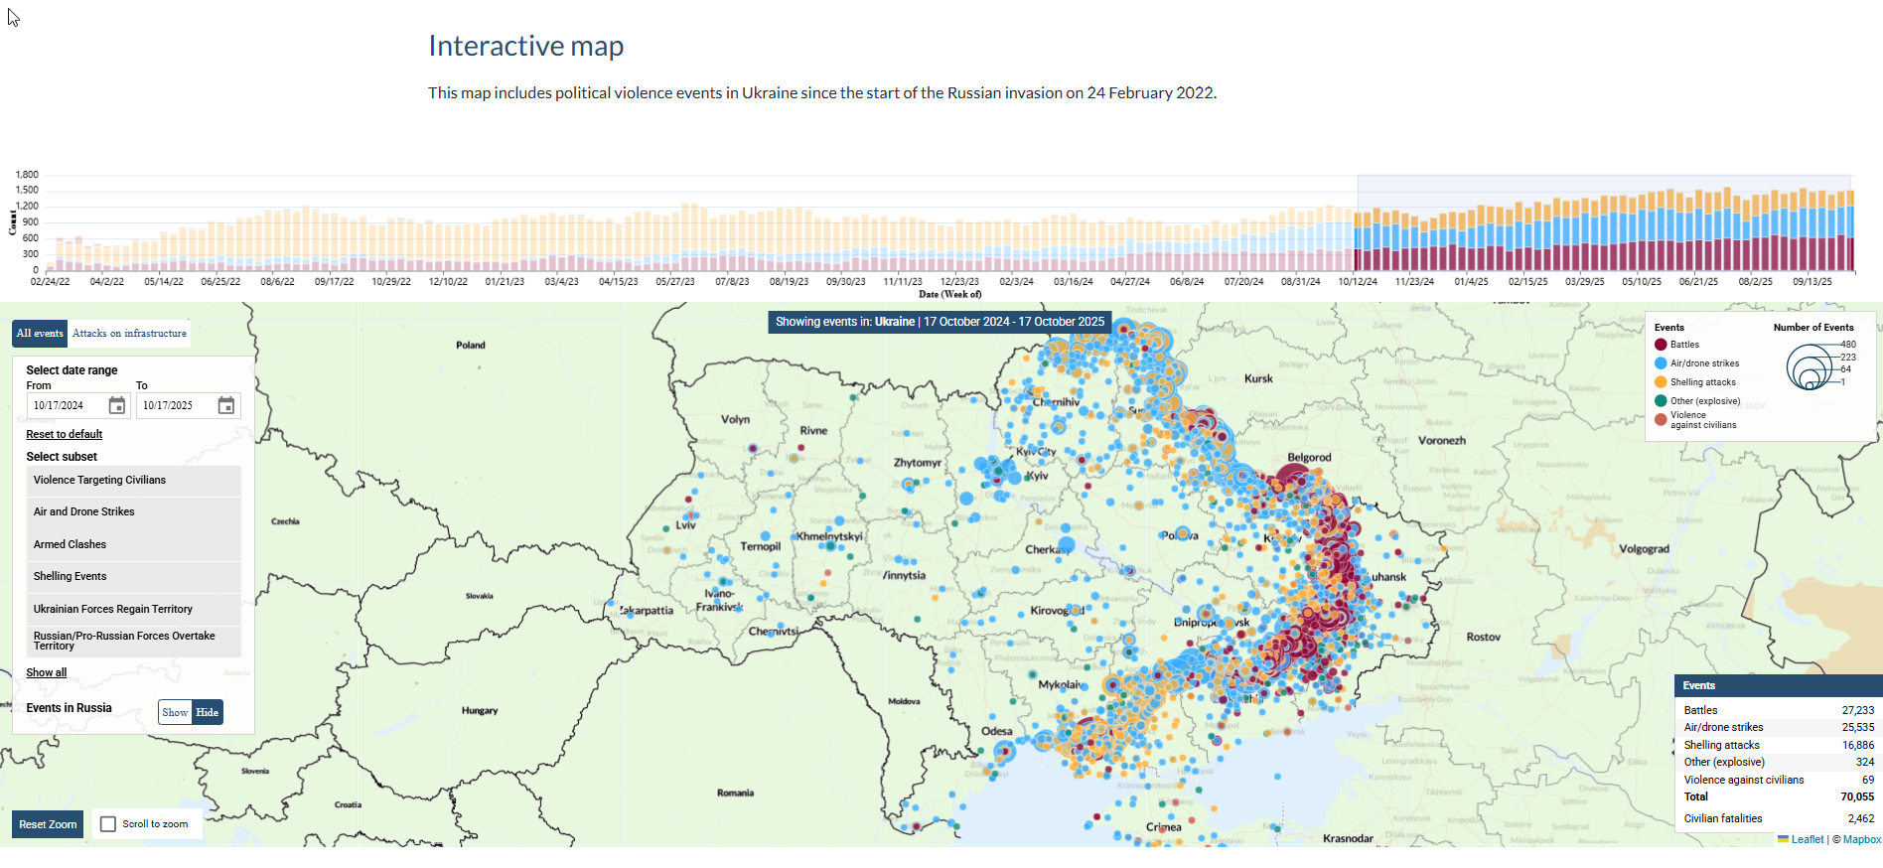Click the Violence against civilians legend dot
The image size is (1883, 868).
pos(1661,420)
